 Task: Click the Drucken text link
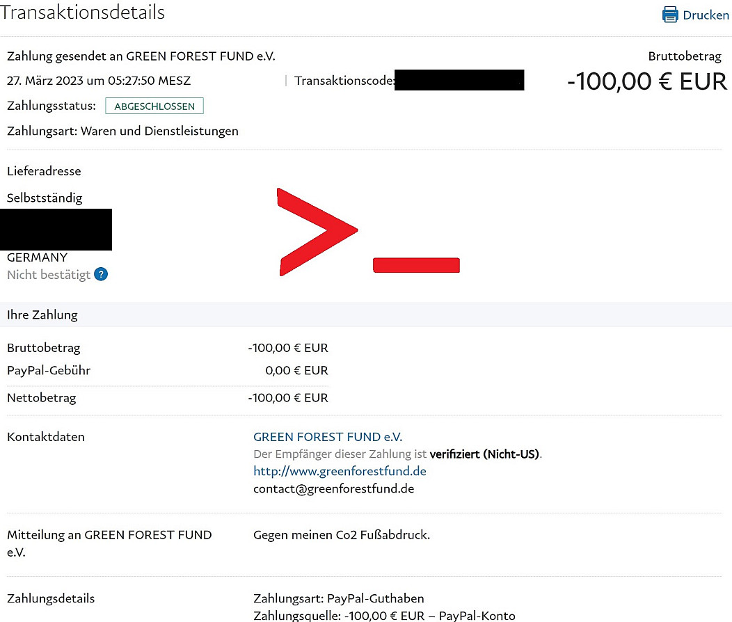coord(706,15)
